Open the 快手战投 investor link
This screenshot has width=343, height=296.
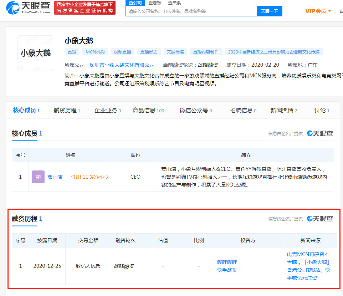227,270
